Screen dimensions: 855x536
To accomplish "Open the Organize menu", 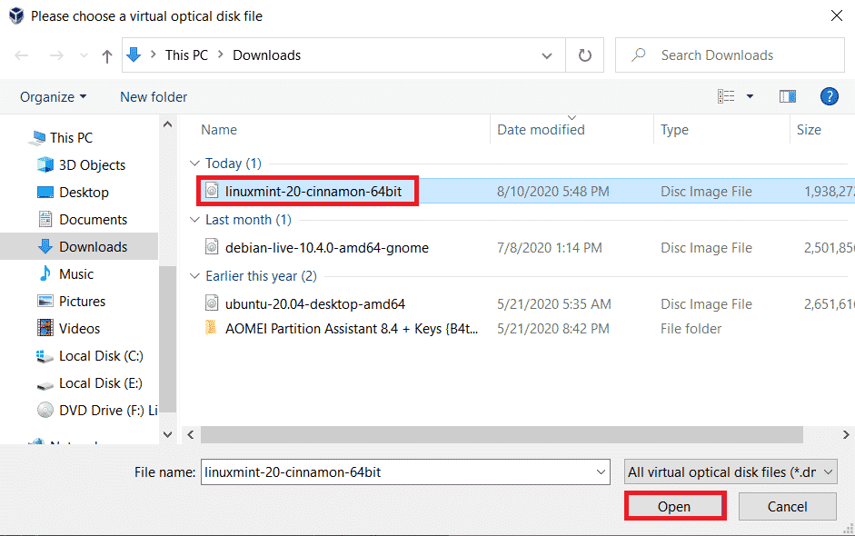I will (53, 97).
